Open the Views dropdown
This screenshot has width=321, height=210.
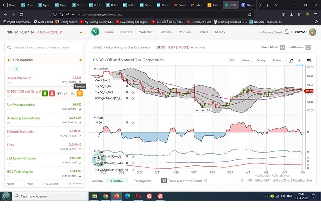[247, 61]
